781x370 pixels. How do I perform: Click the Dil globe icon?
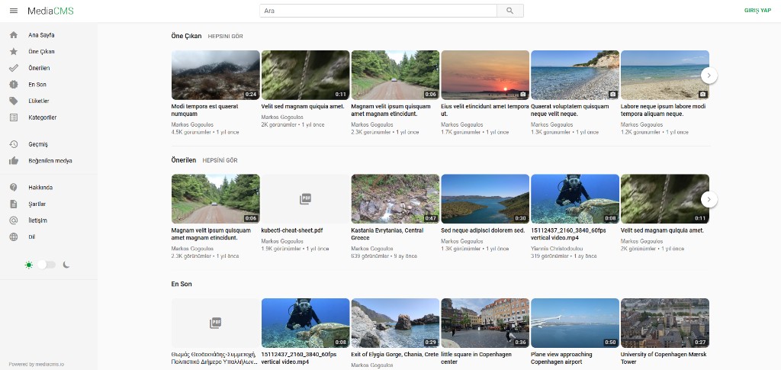(13, 237)
